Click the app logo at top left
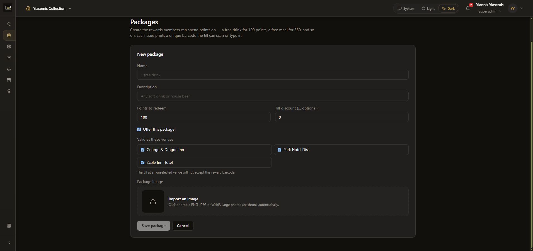Screen dimensions: 533x251 click(8, 8)
